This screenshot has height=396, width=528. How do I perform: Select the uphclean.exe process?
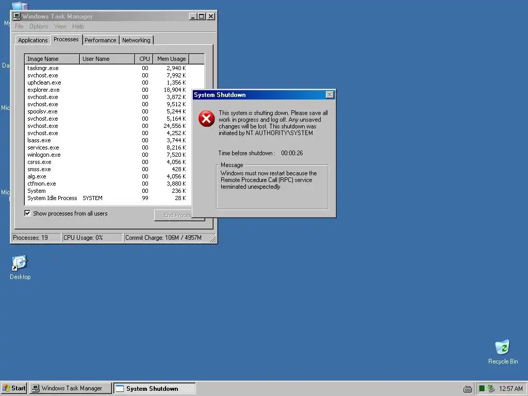(108, 82)
